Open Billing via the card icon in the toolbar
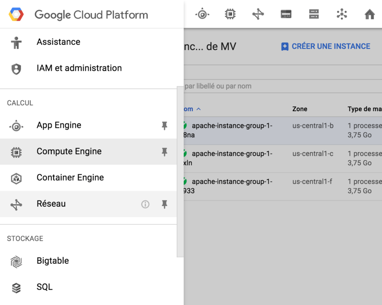 coord(286,14)
